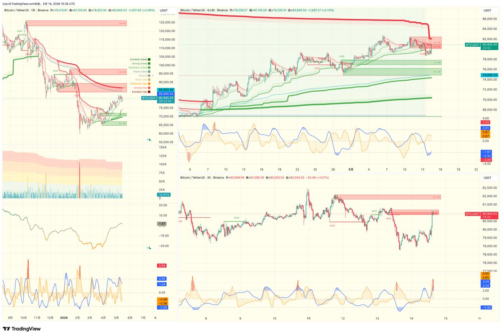The width and height of the screenshot is (502, 336).
Task: Click the bold 11 date label on the 30-minute axis
Action: 309,318
